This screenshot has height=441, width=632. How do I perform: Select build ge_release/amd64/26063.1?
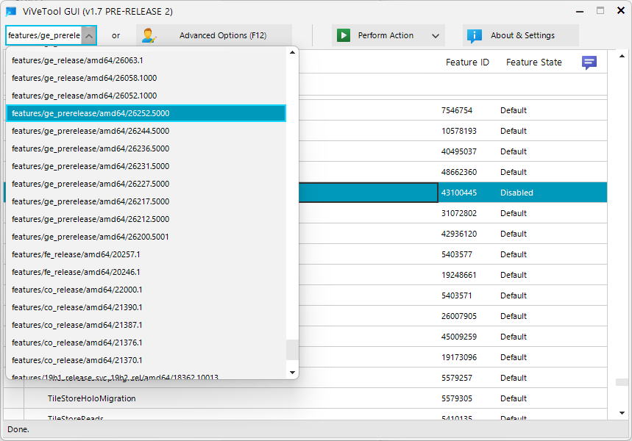click(x=146, y=60)
